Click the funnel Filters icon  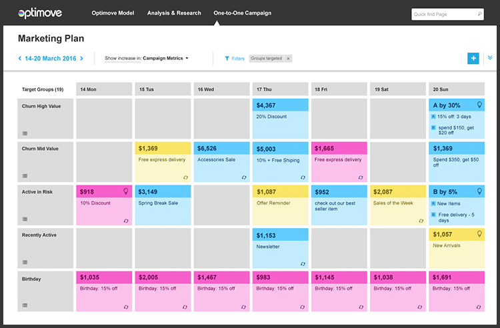point(227,58)
